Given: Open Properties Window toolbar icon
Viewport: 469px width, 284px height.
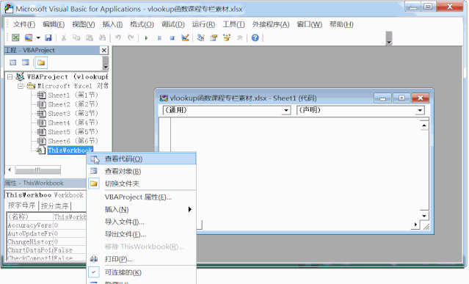Looking at the screenshot, I should 214,37.
